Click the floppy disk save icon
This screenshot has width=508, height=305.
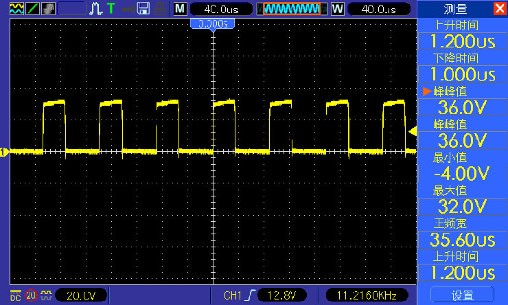143,8
